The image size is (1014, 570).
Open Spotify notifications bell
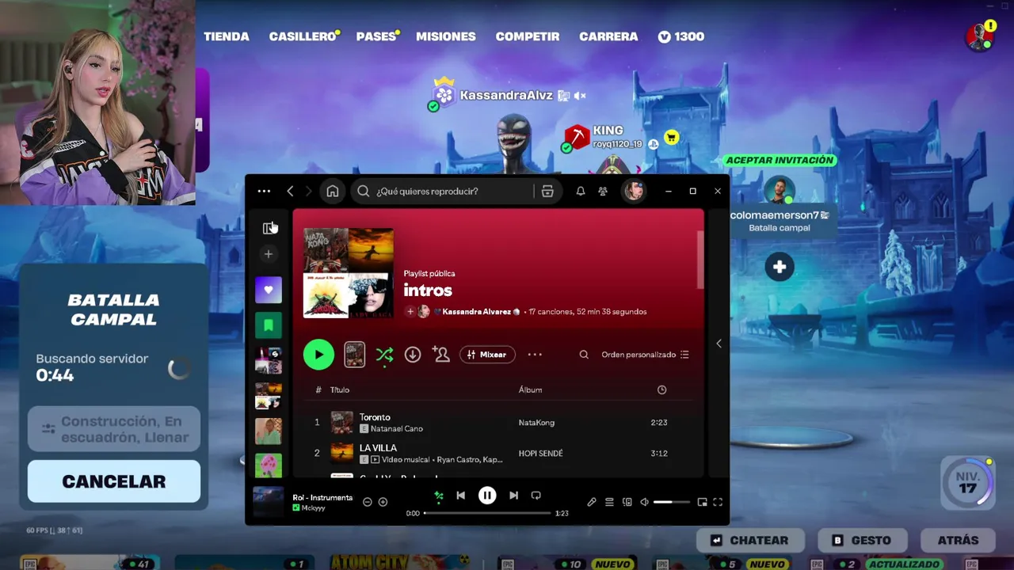pos(581,192)
